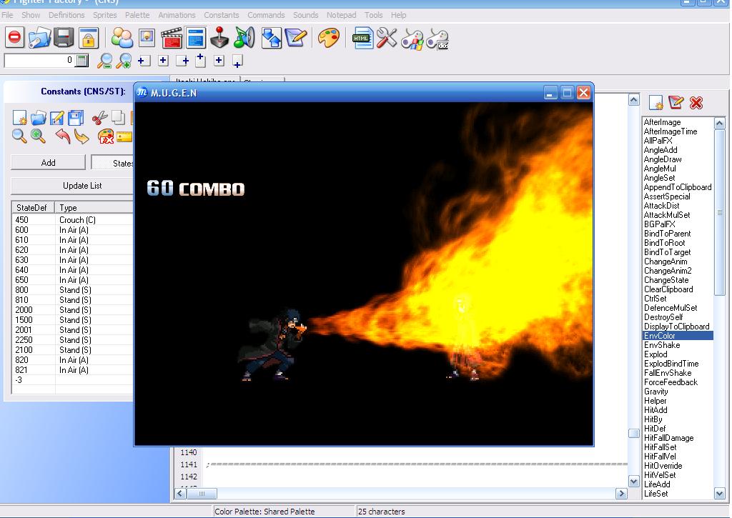
Task: Click the number input field in toolbar
Action: tap(39, 60)
